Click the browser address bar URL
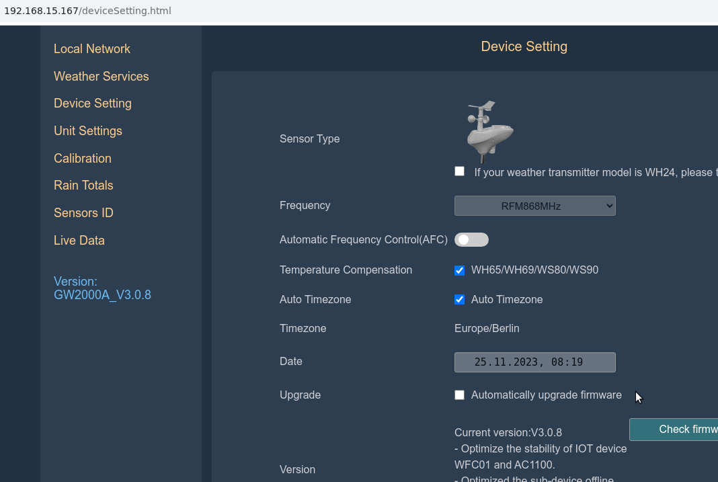Image resolution: width=718 pixels, height=482 pixels. coord(87,11)
